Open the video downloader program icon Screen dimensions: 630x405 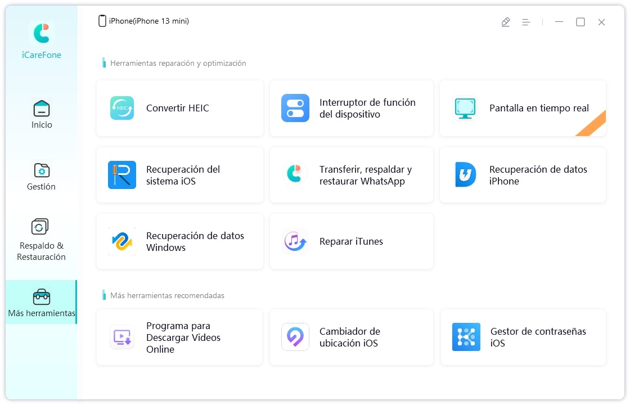pos(122,337)
